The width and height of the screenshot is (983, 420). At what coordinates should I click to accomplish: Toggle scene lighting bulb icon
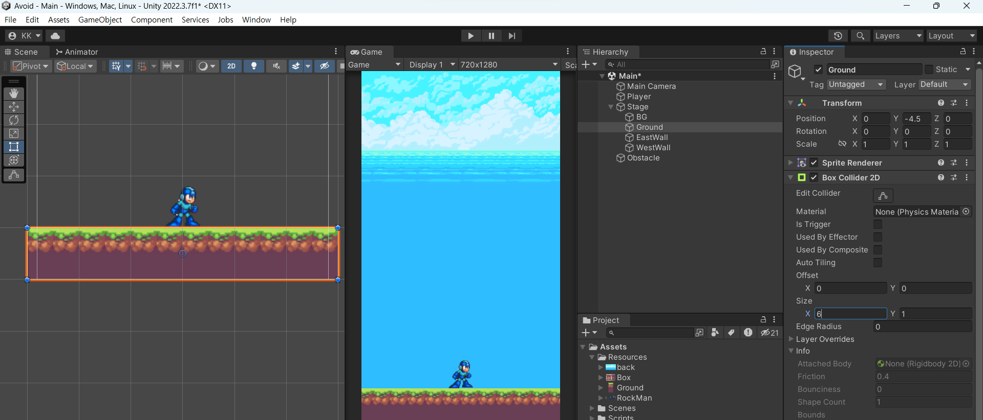[x=254, y=66]
